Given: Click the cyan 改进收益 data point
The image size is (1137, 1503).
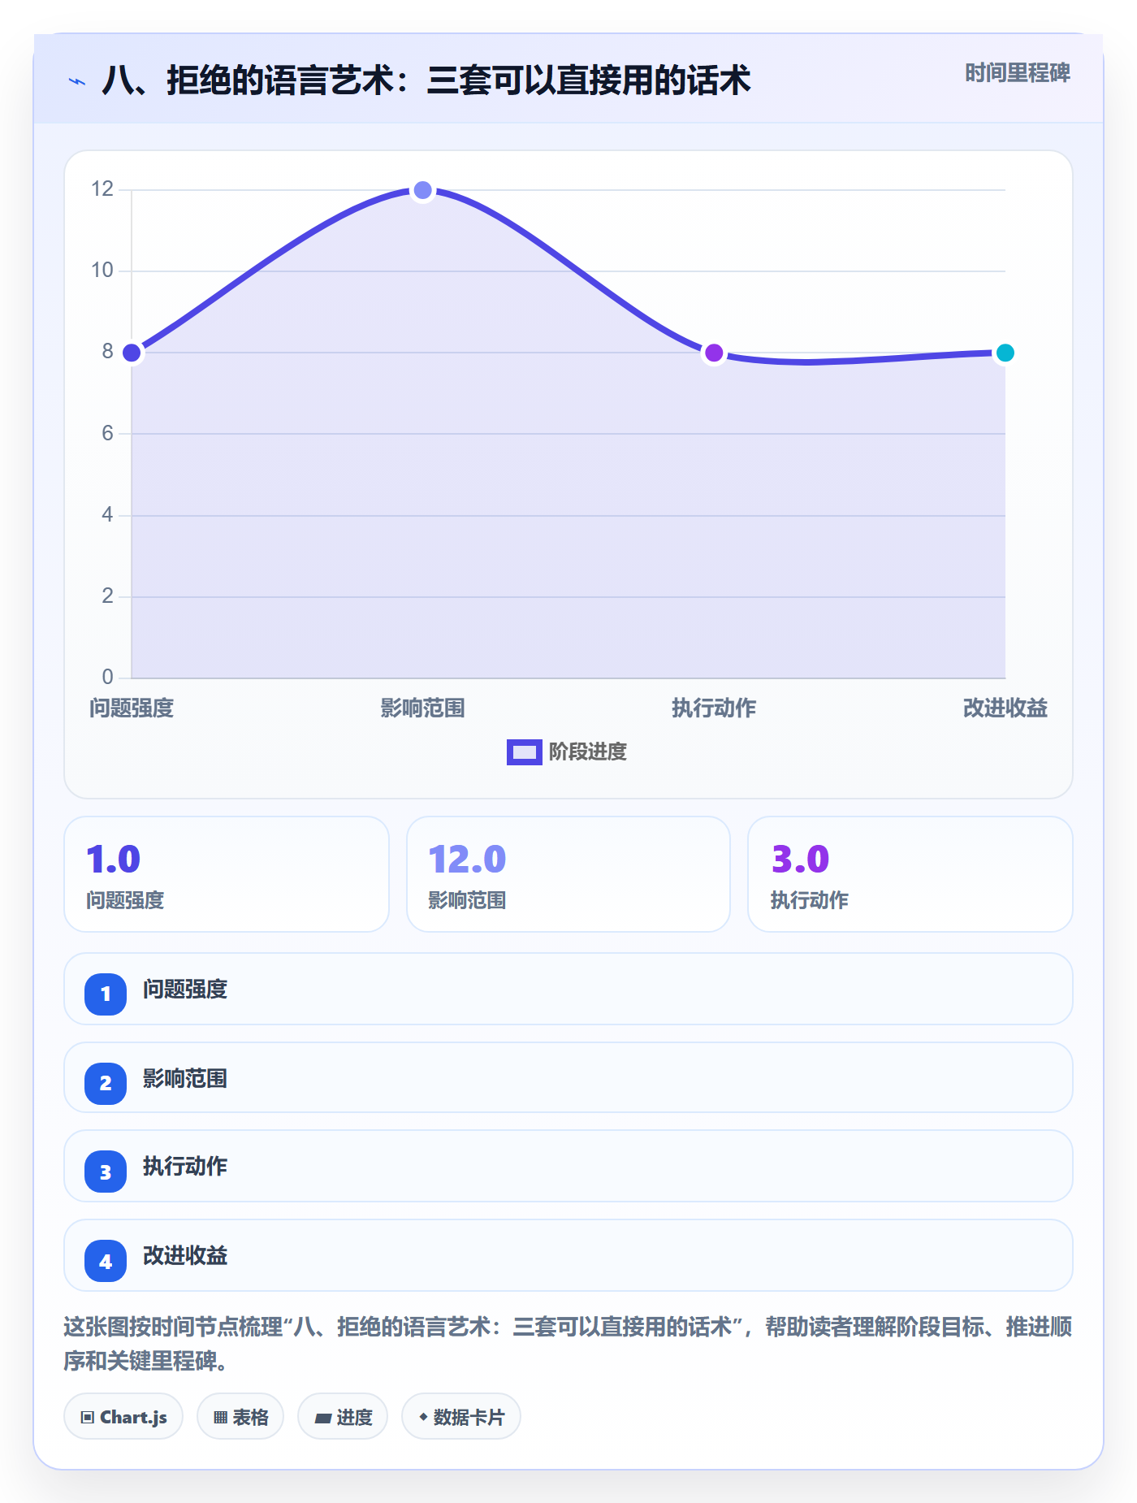Looking at the screenshot, I should (1005, 353).
